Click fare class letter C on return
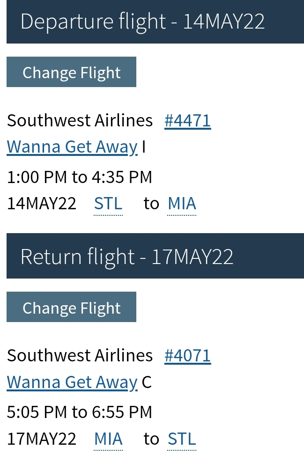Image resolution: width=304 pixels, height=470 pixels. click(x=147, y=382)
